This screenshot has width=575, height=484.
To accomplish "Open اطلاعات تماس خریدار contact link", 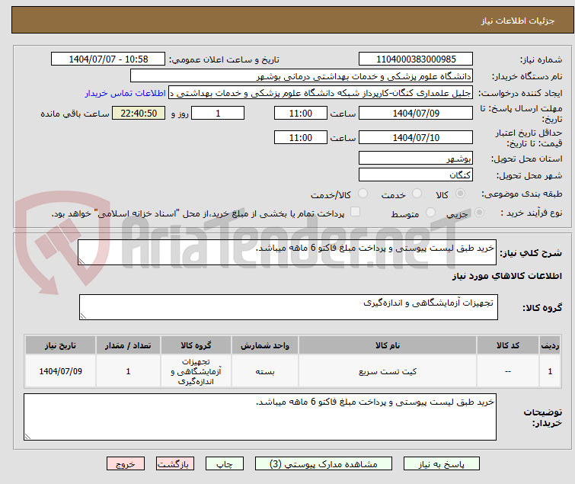I will [126, 93].
